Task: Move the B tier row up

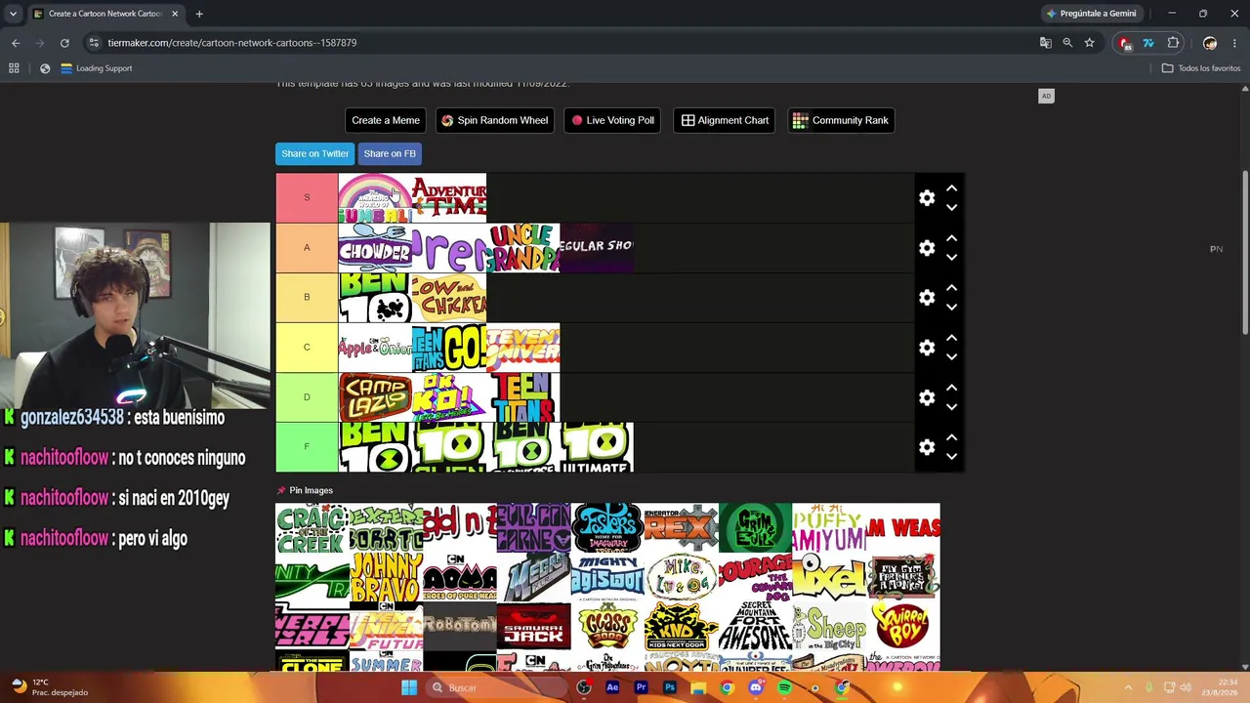Action: point(951,288)
